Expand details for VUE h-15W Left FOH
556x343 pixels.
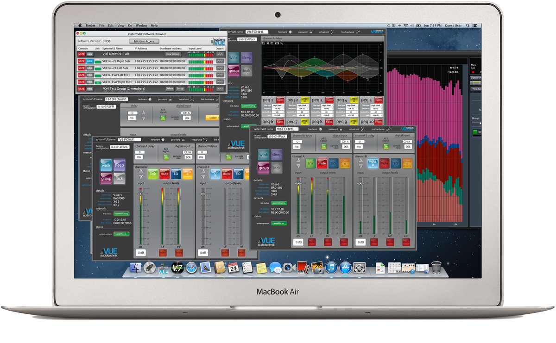coord(220,75)
